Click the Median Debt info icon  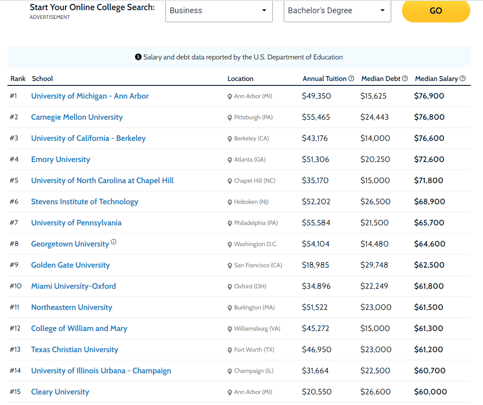[405, 78]
